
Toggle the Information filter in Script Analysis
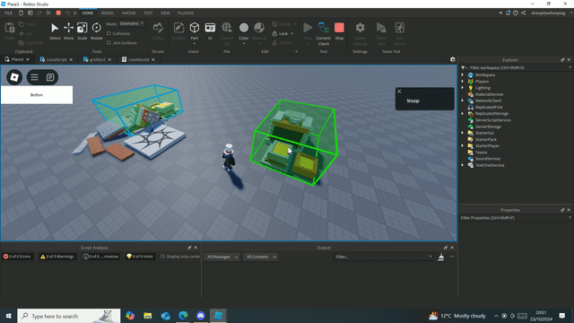[x=100, y=257]
